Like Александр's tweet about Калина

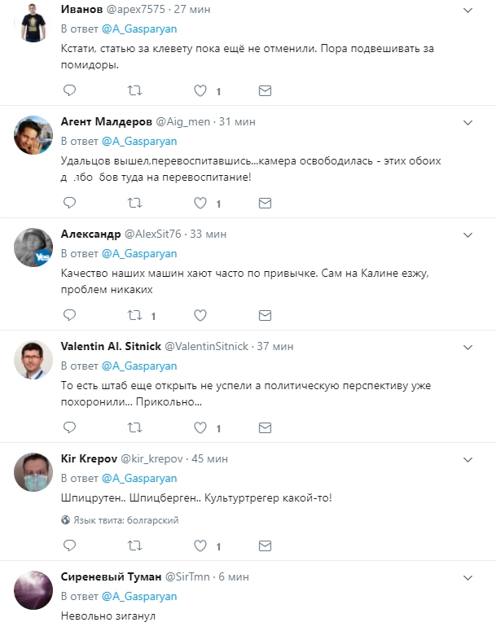(x=200, y=314)
